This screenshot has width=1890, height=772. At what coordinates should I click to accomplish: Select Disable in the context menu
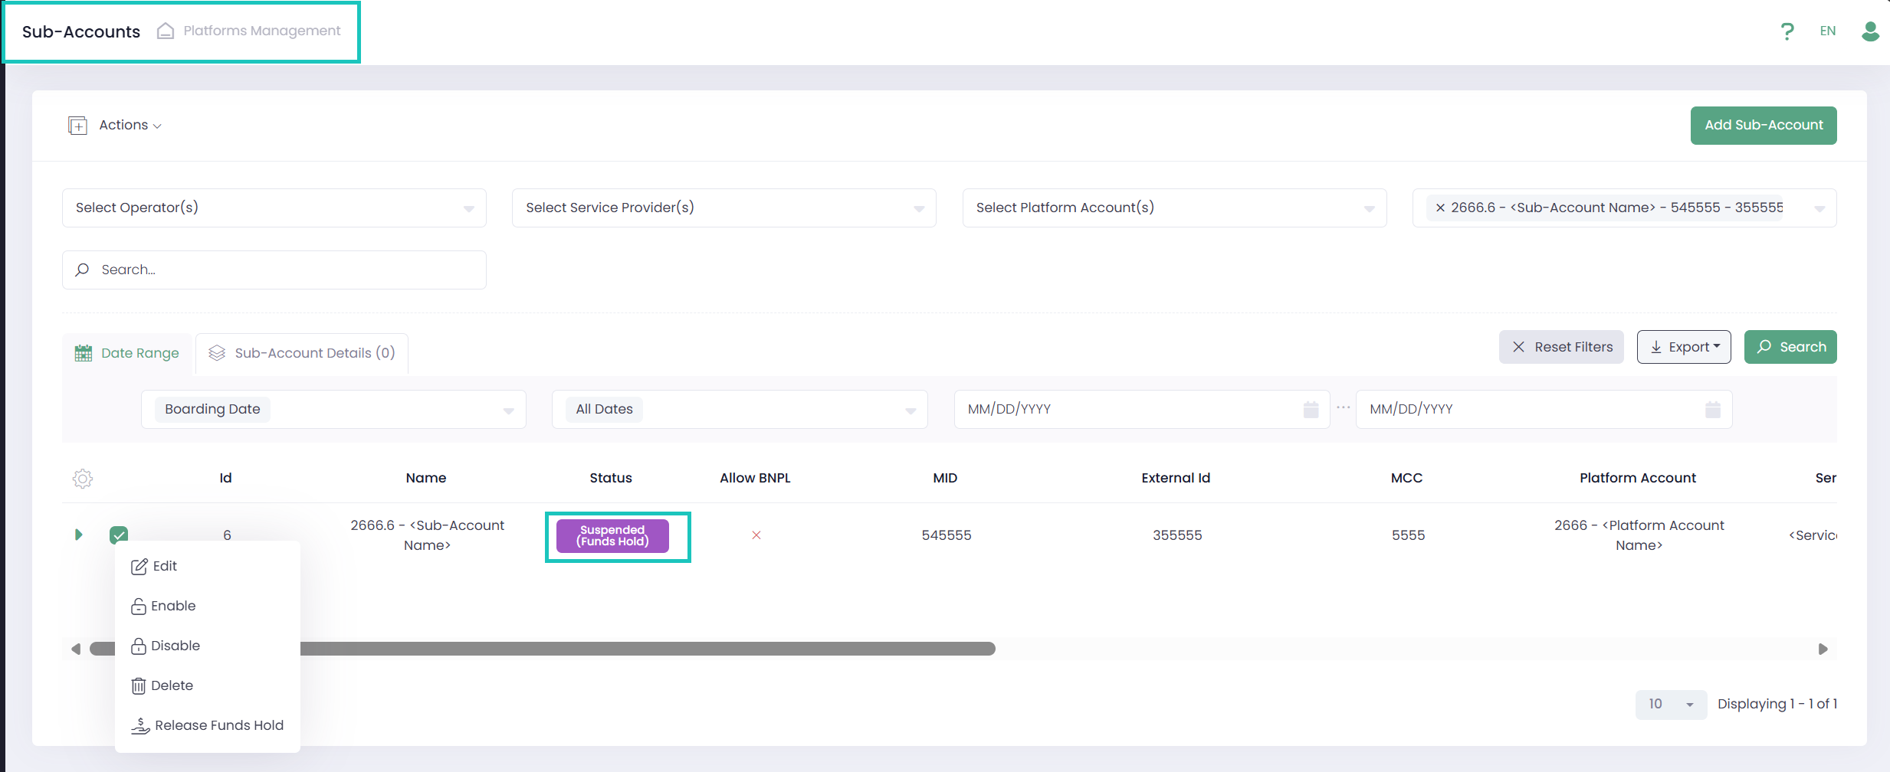pos(175,646)
